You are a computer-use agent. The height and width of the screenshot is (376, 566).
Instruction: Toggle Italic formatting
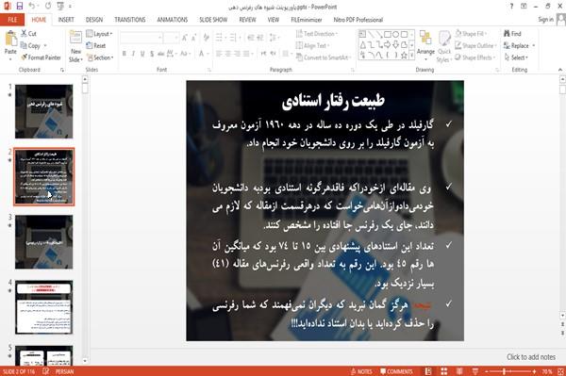pyautogui.click(x=133, y=54)
